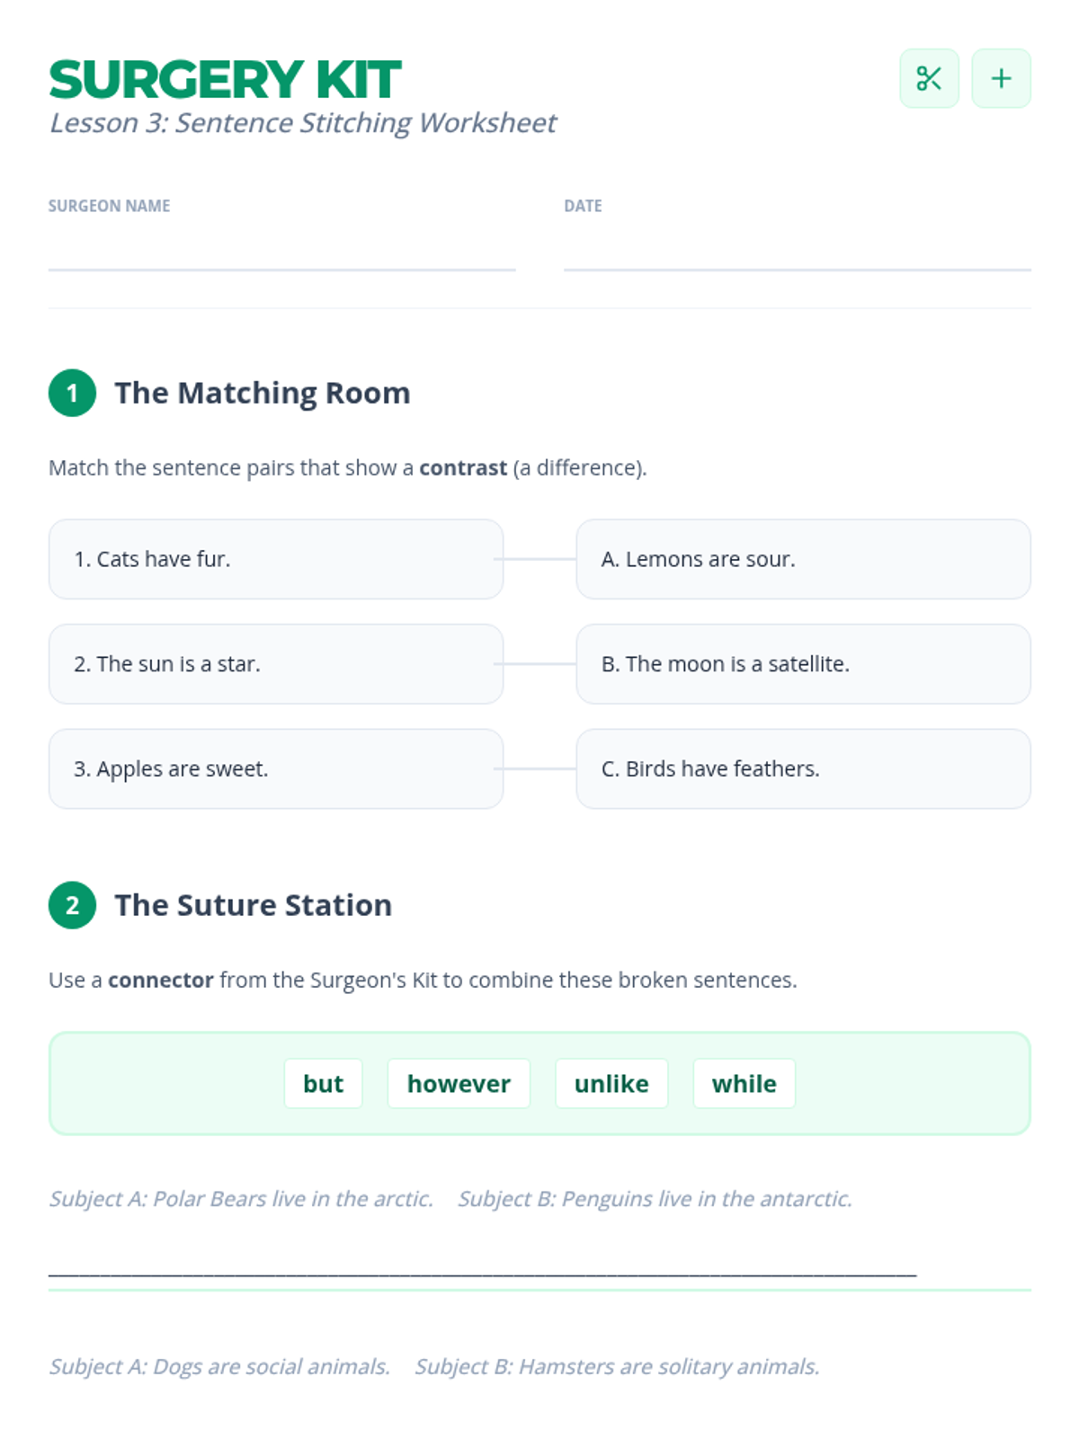Choose the 'while' connector chip

coord(744,1084)
